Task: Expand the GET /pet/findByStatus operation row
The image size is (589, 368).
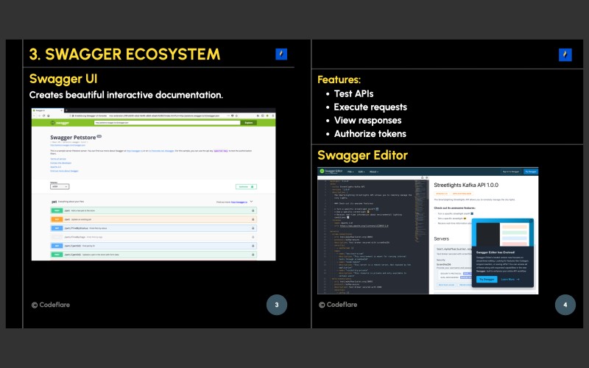Action: (153, 228)
